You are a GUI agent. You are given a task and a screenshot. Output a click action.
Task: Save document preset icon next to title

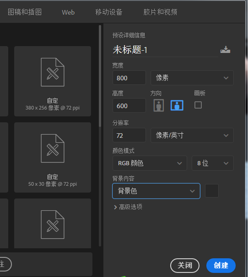225,49
